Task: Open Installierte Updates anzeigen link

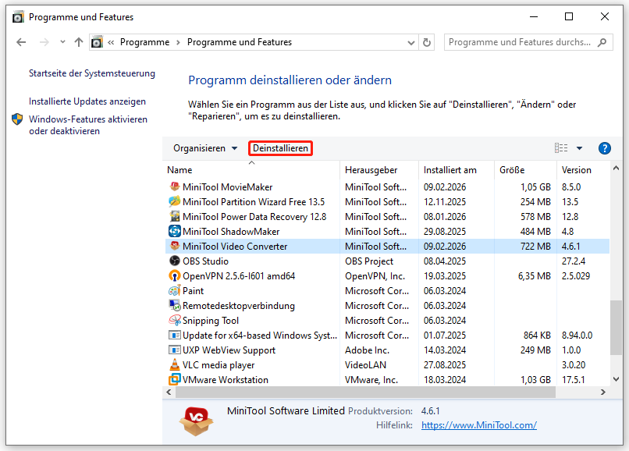Action: (87, 101)
